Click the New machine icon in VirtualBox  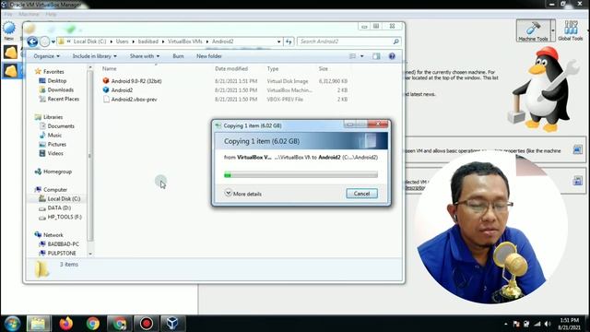[x=9, y=30]
